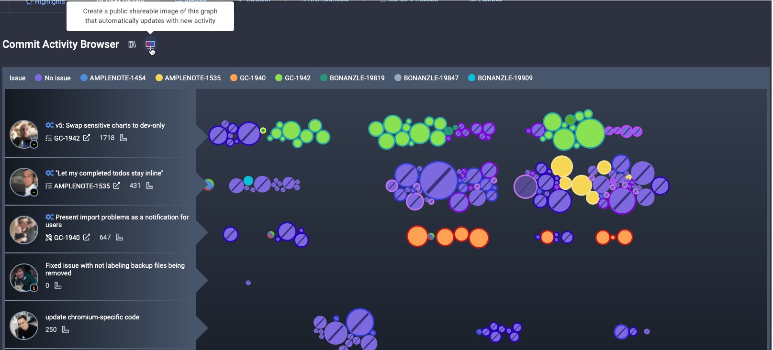
Task: Open GC-1940 issue external link icon
Action: click(x=87, y=237)
